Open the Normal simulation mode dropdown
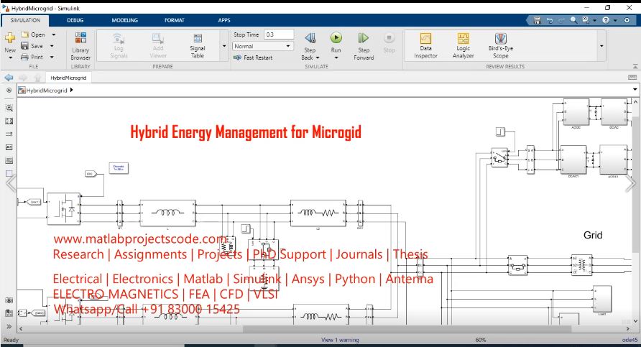Image resolution: width=641 pixels, height=347 pixels. coord(263,46)
